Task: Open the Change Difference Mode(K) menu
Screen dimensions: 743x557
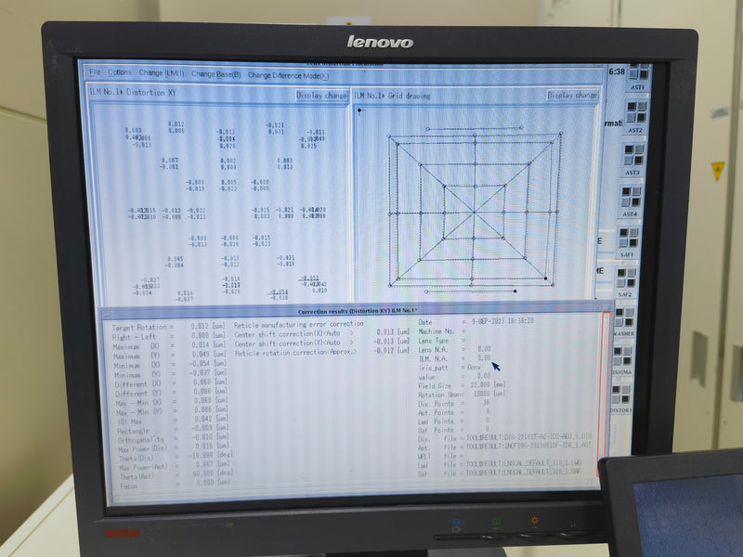Action: pos(288,75)
